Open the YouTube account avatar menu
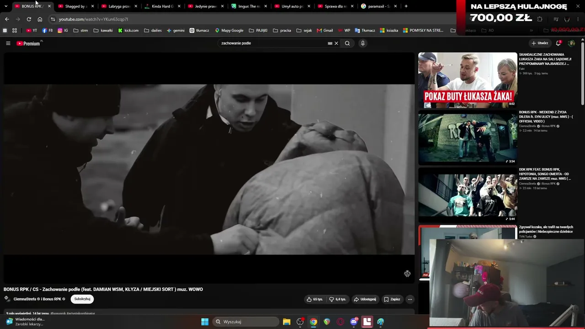This screenshot has height=329, width=585. [x=571, y=43]
